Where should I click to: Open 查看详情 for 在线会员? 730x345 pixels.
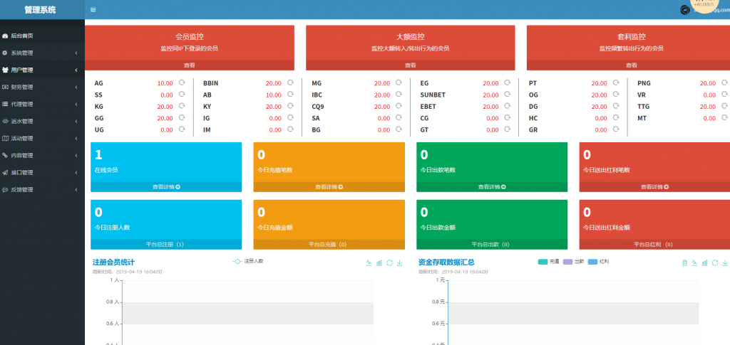166,187
